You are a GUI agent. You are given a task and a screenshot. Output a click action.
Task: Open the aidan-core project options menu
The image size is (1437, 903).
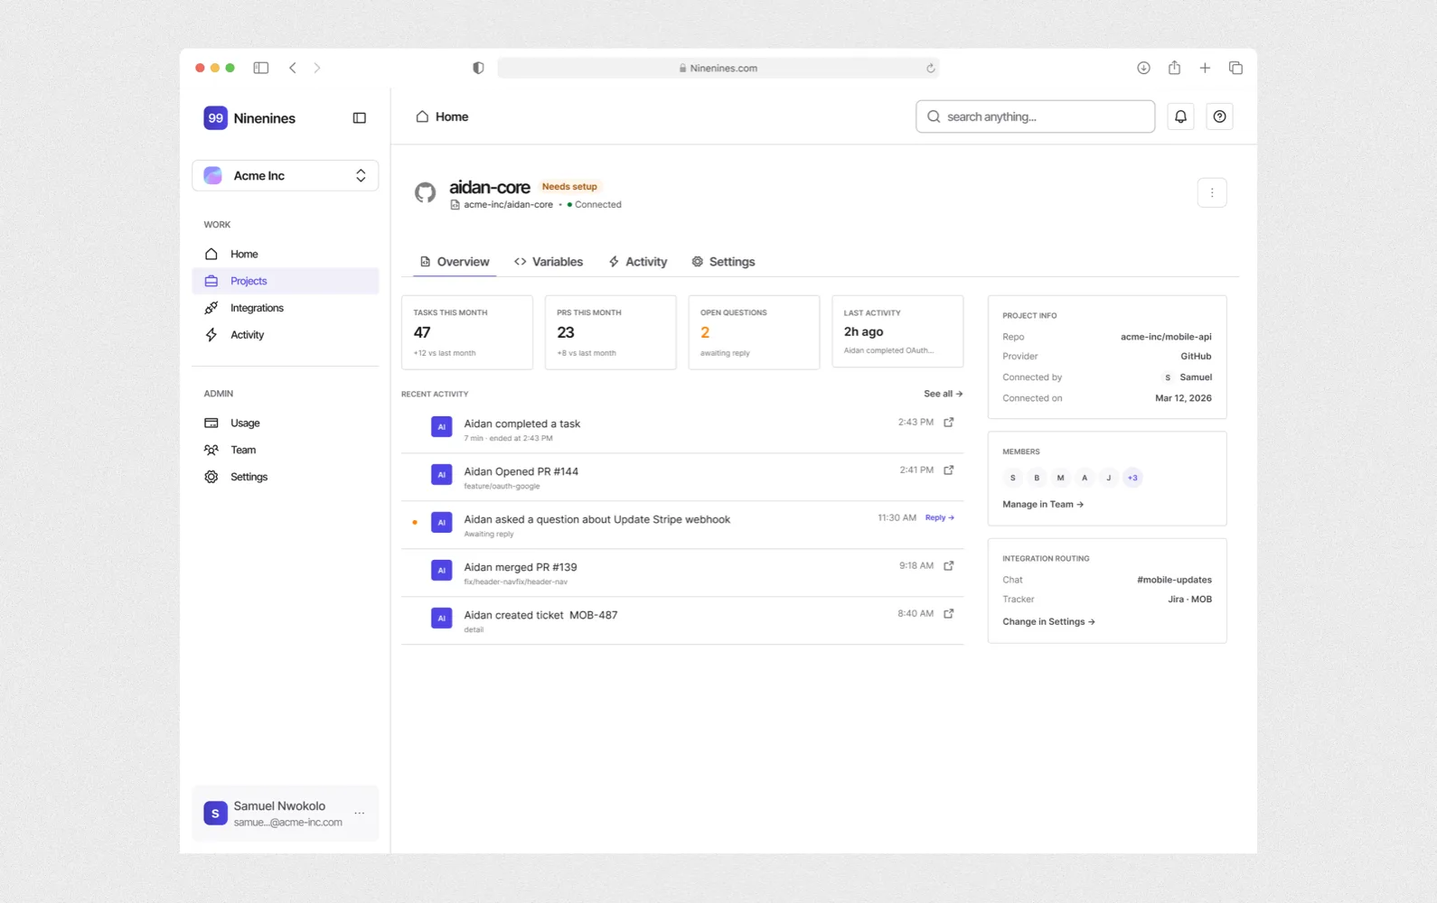(x=1212, y=192)
